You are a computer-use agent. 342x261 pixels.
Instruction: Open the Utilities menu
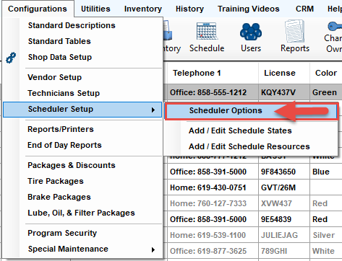pyautogui.click(x=95, y=9)
